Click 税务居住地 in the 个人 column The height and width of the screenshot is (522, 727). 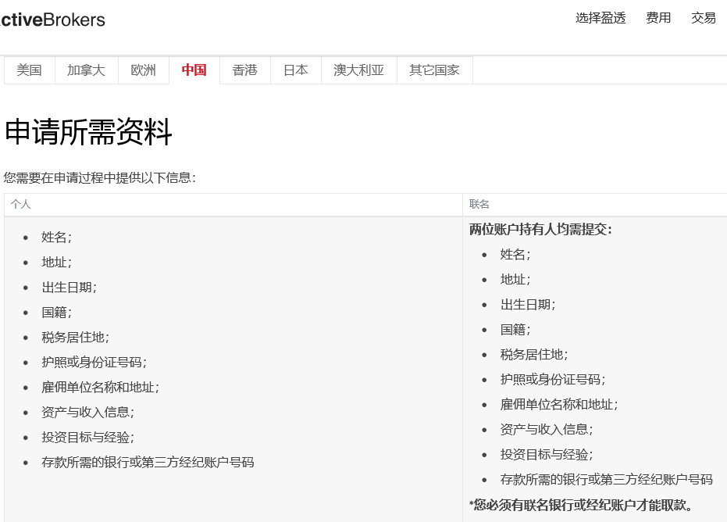point(75,338)
